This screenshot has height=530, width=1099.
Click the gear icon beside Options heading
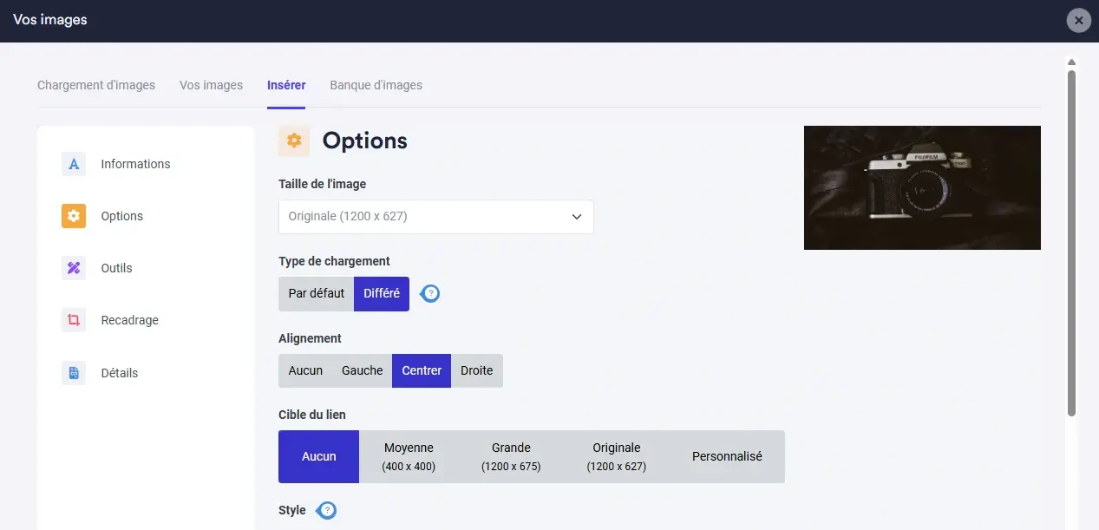coord(294,141)
